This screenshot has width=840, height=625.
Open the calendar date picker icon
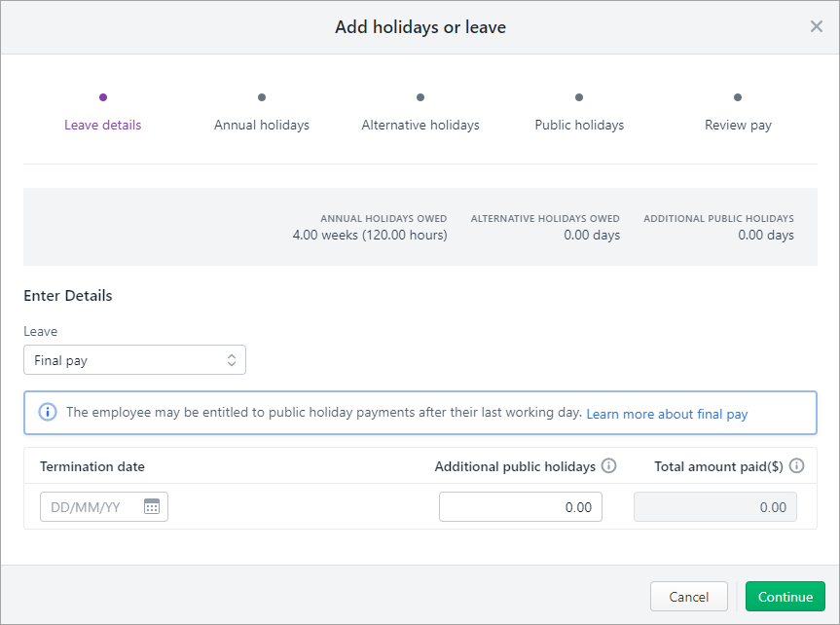click(x=152, y=507)
